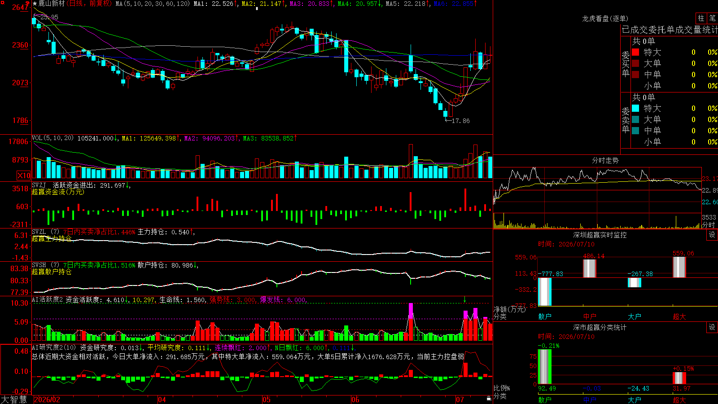The height and width of the screenshot is (404, 718).
Task: Click the 25.95 high price label
Action: tap(49, 17)
